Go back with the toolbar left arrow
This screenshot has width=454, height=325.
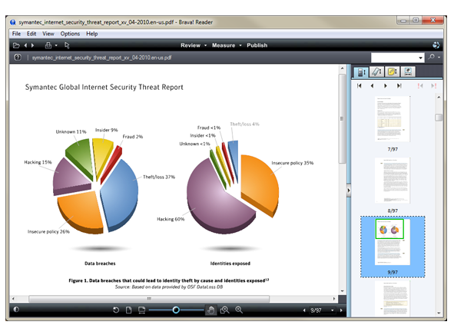(x=25, y=45)
